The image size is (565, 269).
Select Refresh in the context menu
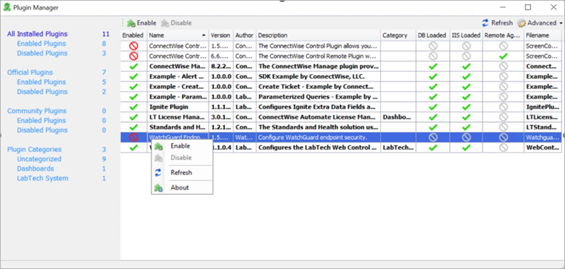[182, 173]
